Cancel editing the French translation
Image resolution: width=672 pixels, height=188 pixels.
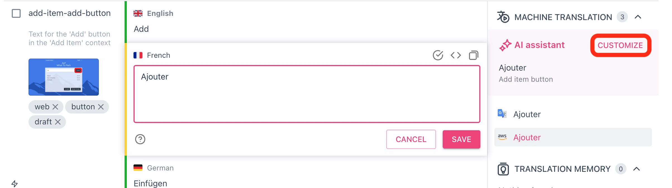pyautogui.click(x=411, y=139)
